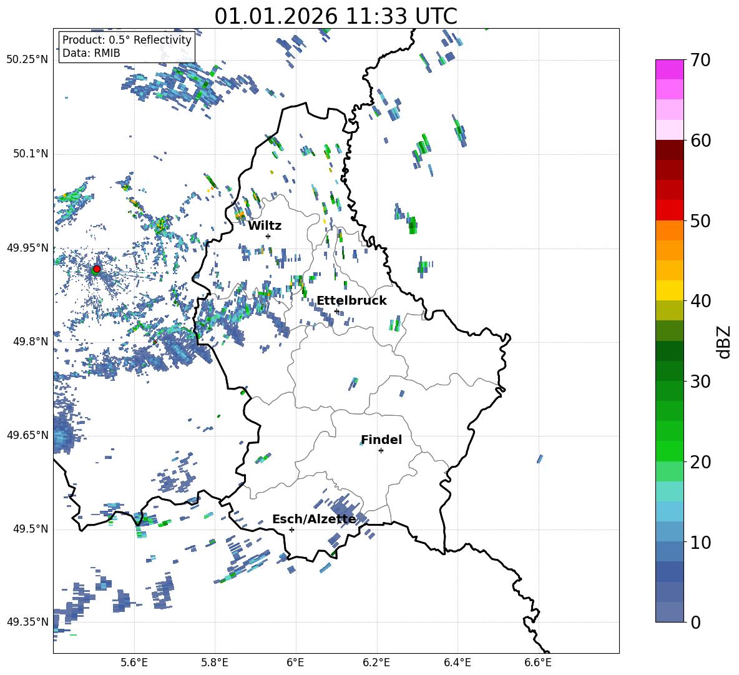Click the Esch/Alzette city label
Screen dimensions: 739x675
pyautogui.click(x=314, y=520)
